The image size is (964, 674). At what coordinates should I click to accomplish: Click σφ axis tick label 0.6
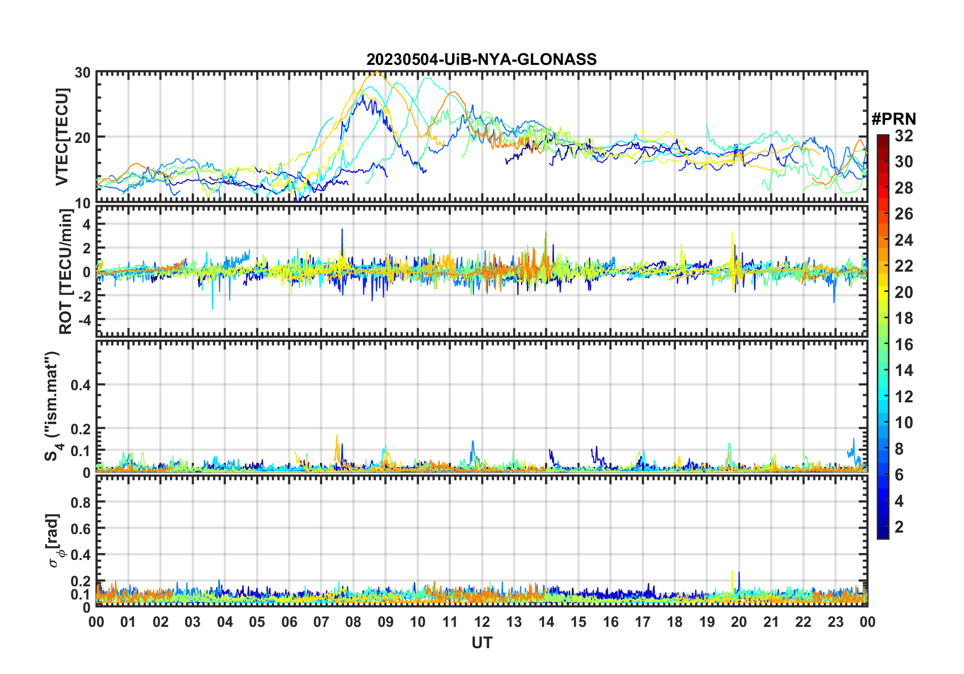coord(81,529)
